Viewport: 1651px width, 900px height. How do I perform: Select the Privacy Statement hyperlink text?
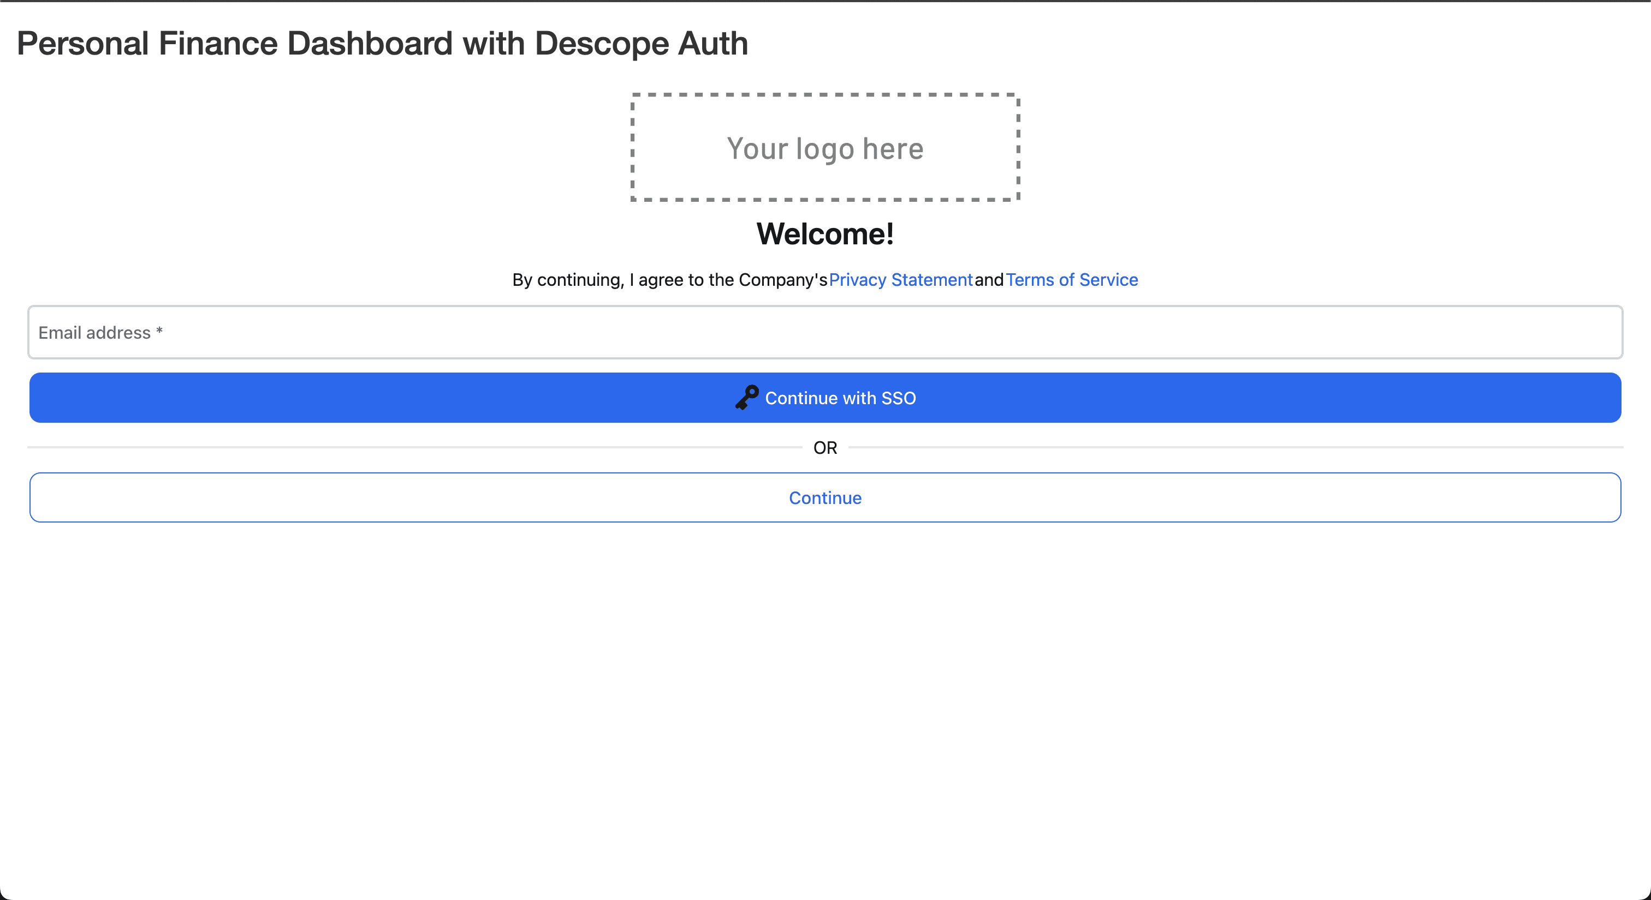[901, 280]
